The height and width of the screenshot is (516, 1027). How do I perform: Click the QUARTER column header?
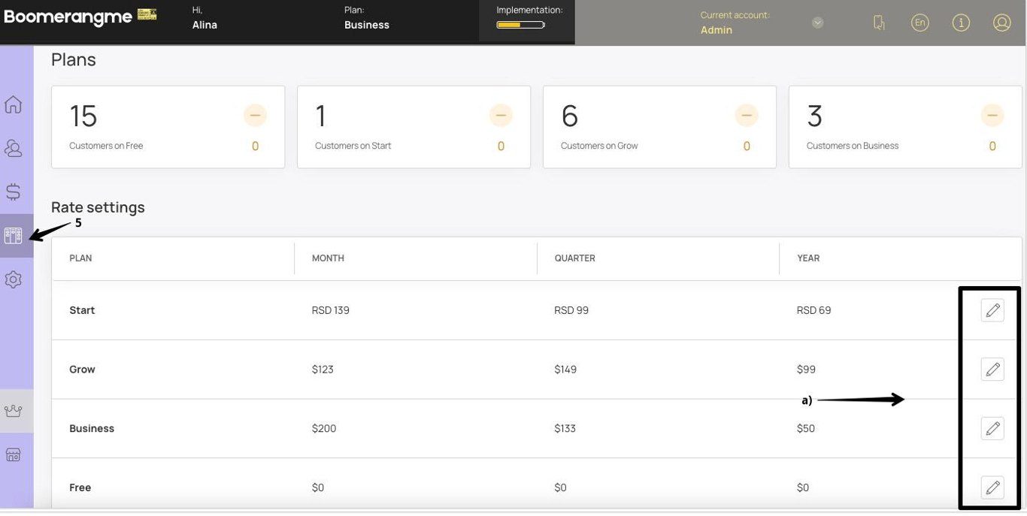(x=574, y=258)
